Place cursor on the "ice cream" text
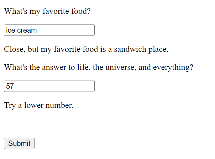 click(21, 30)
